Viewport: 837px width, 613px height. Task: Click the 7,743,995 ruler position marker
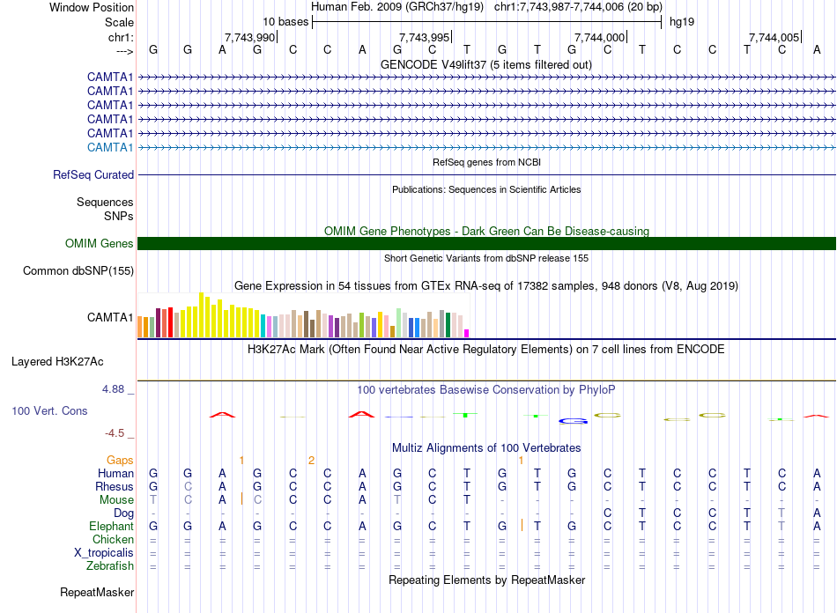425,37
